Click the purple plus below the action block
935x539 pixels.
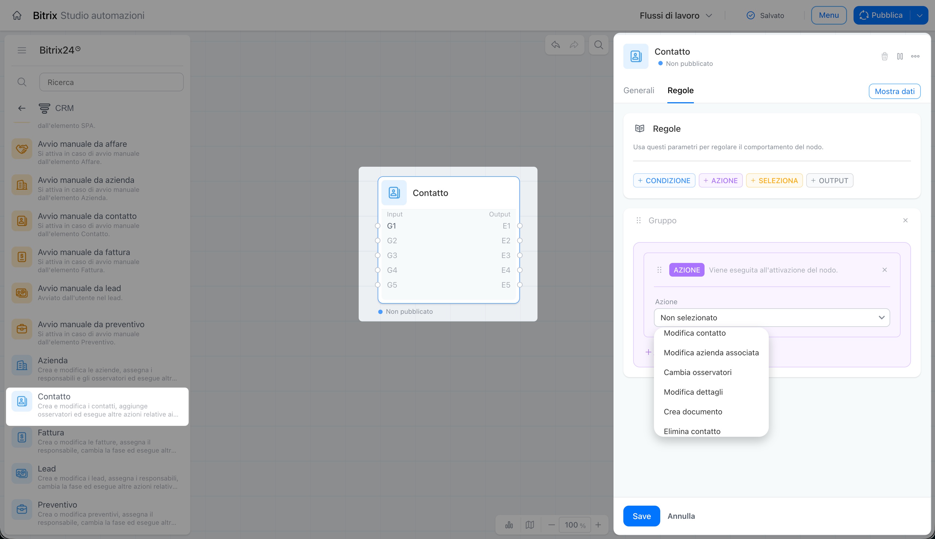pyautogui.click(x=648, y=352)
